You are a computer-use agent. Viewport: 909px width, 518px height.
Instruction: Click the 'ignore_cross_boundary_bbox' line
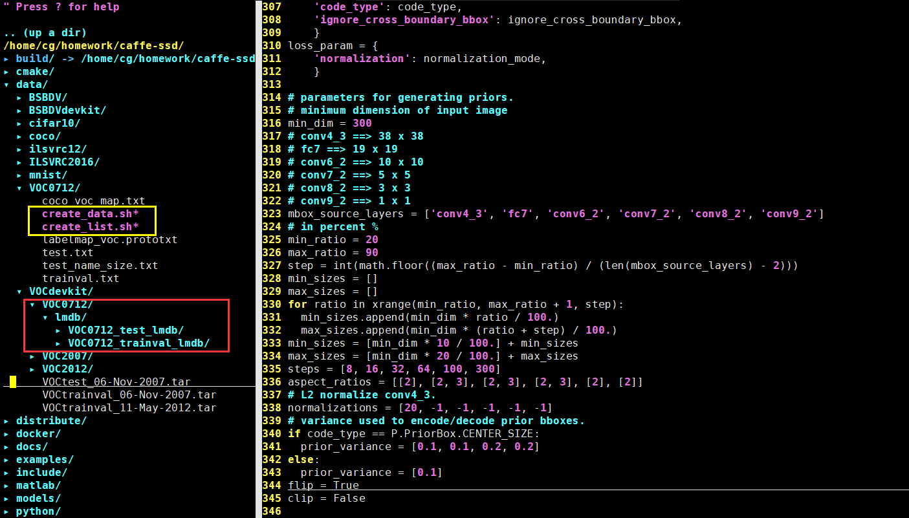[x=498, y=20]
